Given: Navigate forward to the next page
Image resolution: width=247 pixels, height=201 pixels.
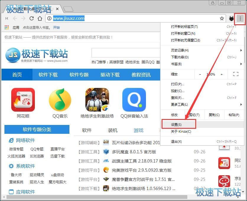Looking at the screenshot, I should coord(23,18).
